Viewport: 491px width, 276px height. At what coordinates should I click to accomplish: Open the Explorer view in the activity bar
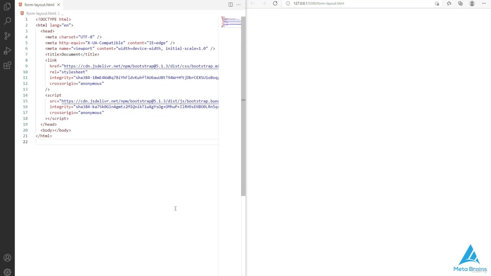pos(7,7)
